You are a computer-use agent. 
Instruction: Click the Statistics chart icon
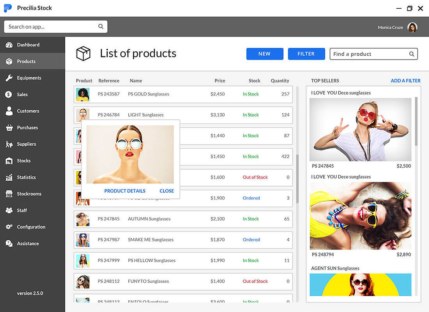coord(9,177)
